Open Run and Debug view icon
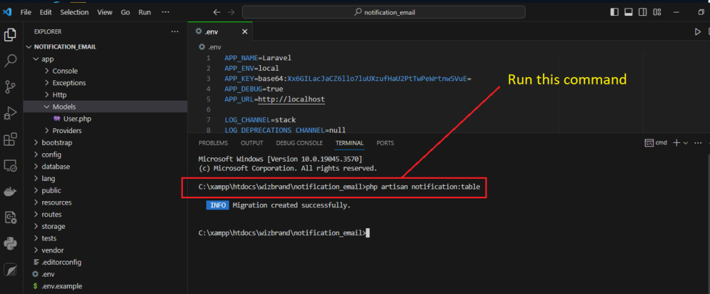Image resolution: width=710 pixels, height=294 pixels. 10,113
